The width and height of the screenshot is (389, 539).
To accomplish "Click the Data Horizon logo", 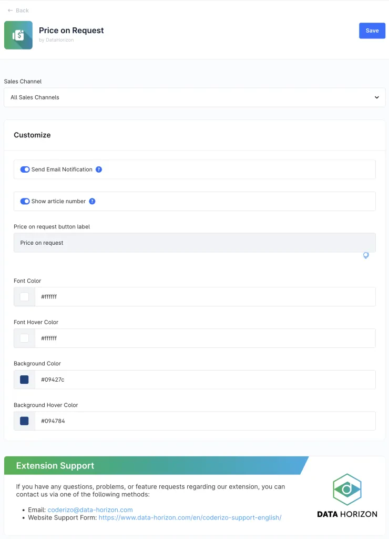I will (x=347, y=495).
